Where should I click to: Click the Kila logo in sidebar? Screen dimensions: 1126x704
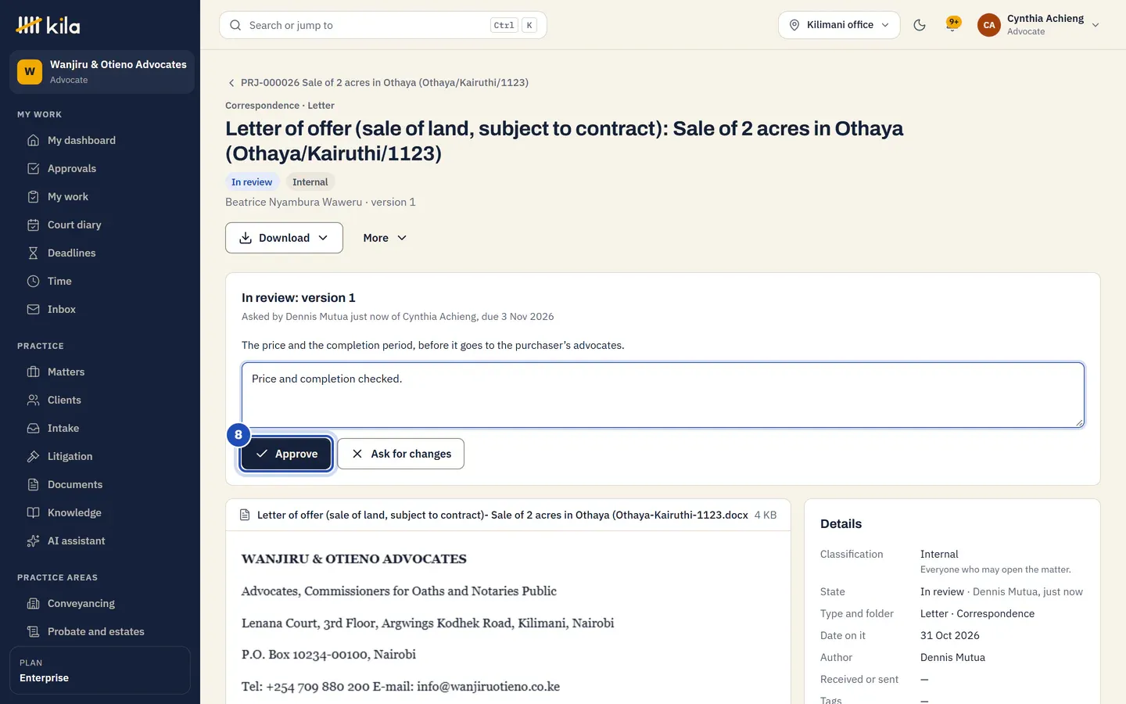point(48,25)
